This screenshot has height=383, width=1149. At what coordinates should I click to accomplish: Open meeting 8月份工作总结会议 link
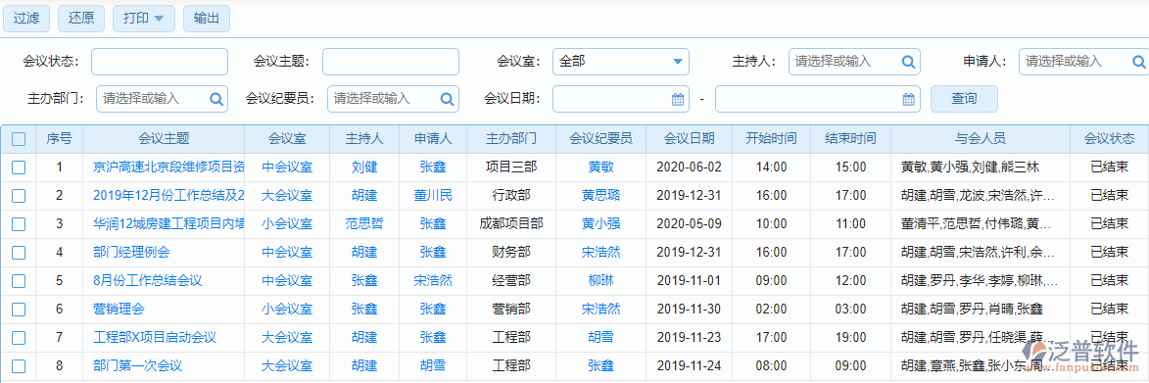click(x=147, y=280)
